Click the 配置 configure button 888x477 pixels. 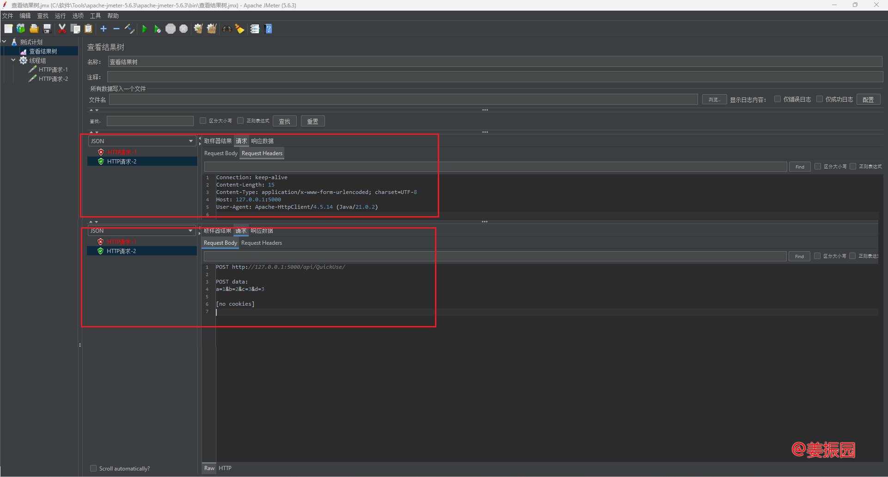868,99
